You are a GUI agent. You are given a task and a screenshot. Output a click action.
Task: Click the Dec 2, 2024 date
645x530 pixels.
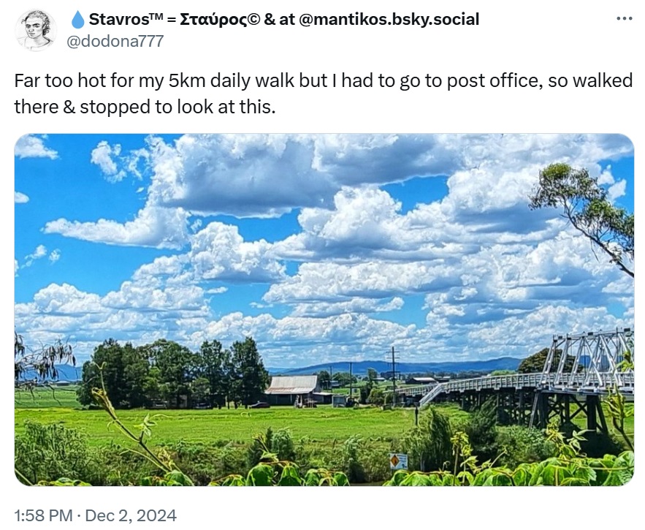131,515
